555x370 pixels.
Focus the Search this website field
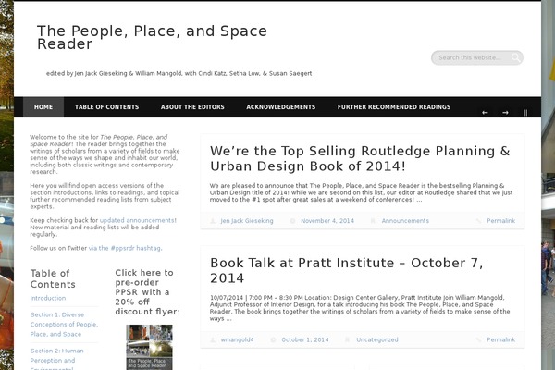point(476,57)
